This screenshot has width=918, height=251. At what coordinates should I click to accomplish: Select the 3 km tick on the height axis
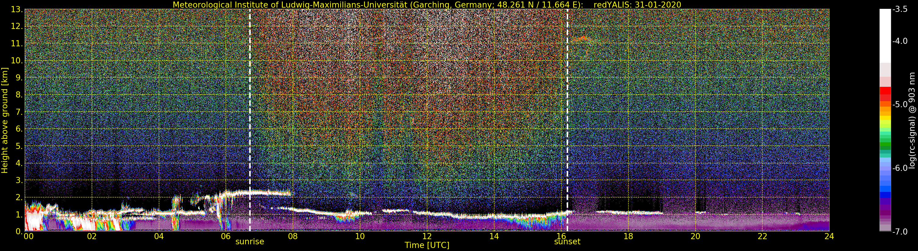click(19, 181)
